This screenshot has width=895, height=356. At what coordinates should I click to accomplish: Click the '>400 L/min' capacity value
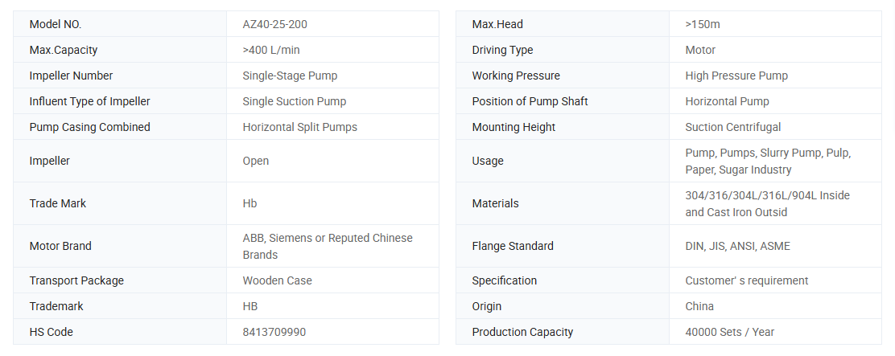[x=271, y=50]
